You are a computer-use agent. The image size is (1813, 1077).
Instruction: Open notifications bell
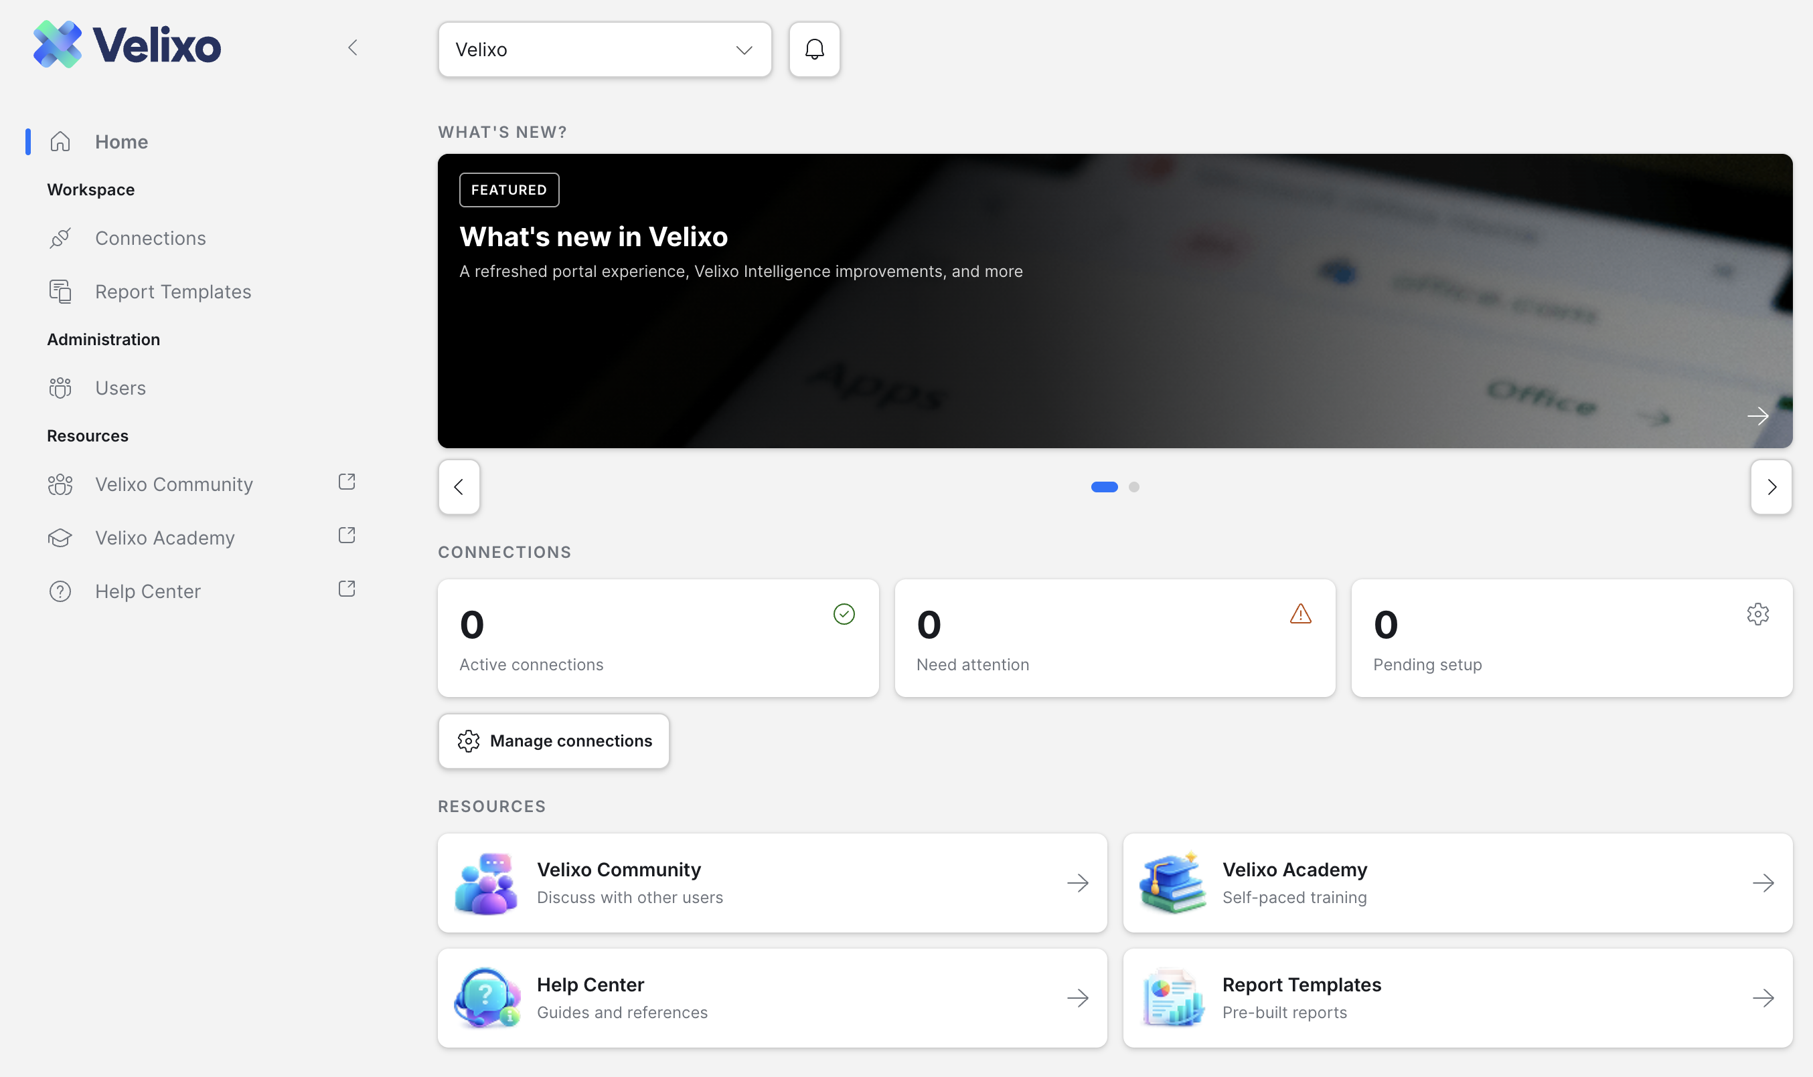[814, 50]
